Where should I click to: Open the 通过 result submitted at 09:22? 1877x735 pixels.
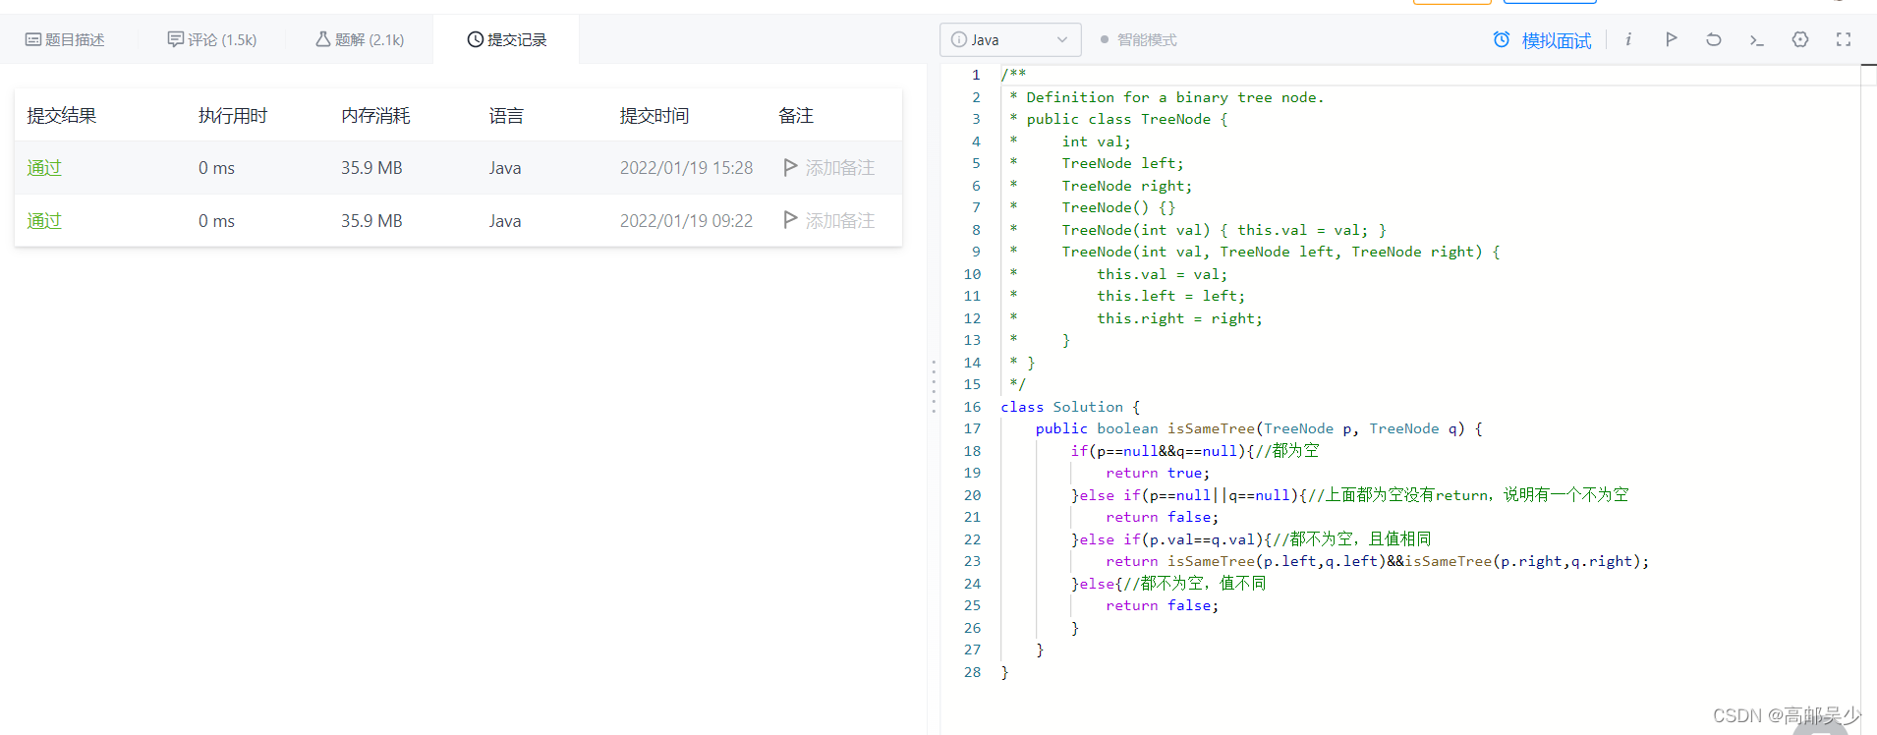tap(44, 221)
